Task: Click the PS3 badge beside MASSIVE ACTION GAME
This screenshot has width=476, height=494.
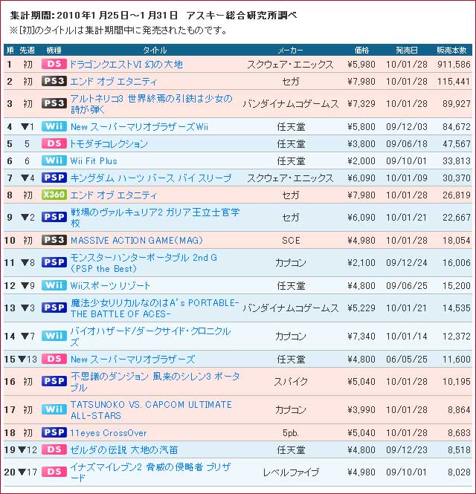Action: coord(54,240)
